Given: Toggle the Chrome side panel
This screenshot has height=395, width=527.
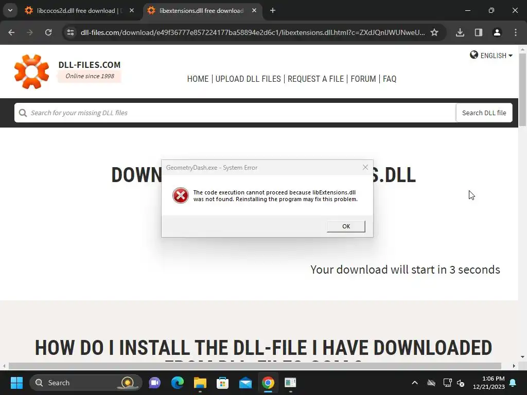Looking at the screenshot, I should click(x=479, y=32).
